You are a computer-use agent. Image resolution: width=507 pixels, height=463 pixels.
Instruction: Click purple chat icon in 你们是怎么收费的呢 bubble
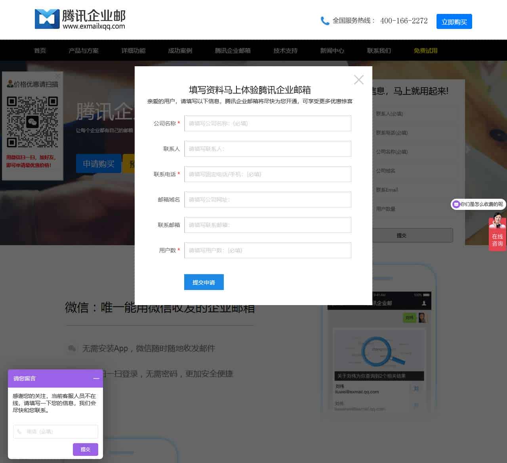[456, 204]
